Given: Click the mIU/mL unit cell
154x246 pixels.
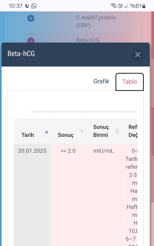Looking at the screenshot, I should click(x=103, y=151).
